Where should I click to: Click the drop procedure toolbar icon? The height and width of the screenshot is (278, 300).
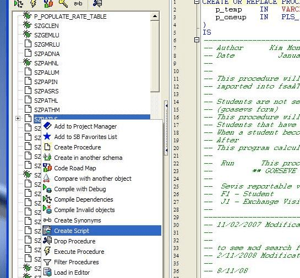tap(97, 3)
